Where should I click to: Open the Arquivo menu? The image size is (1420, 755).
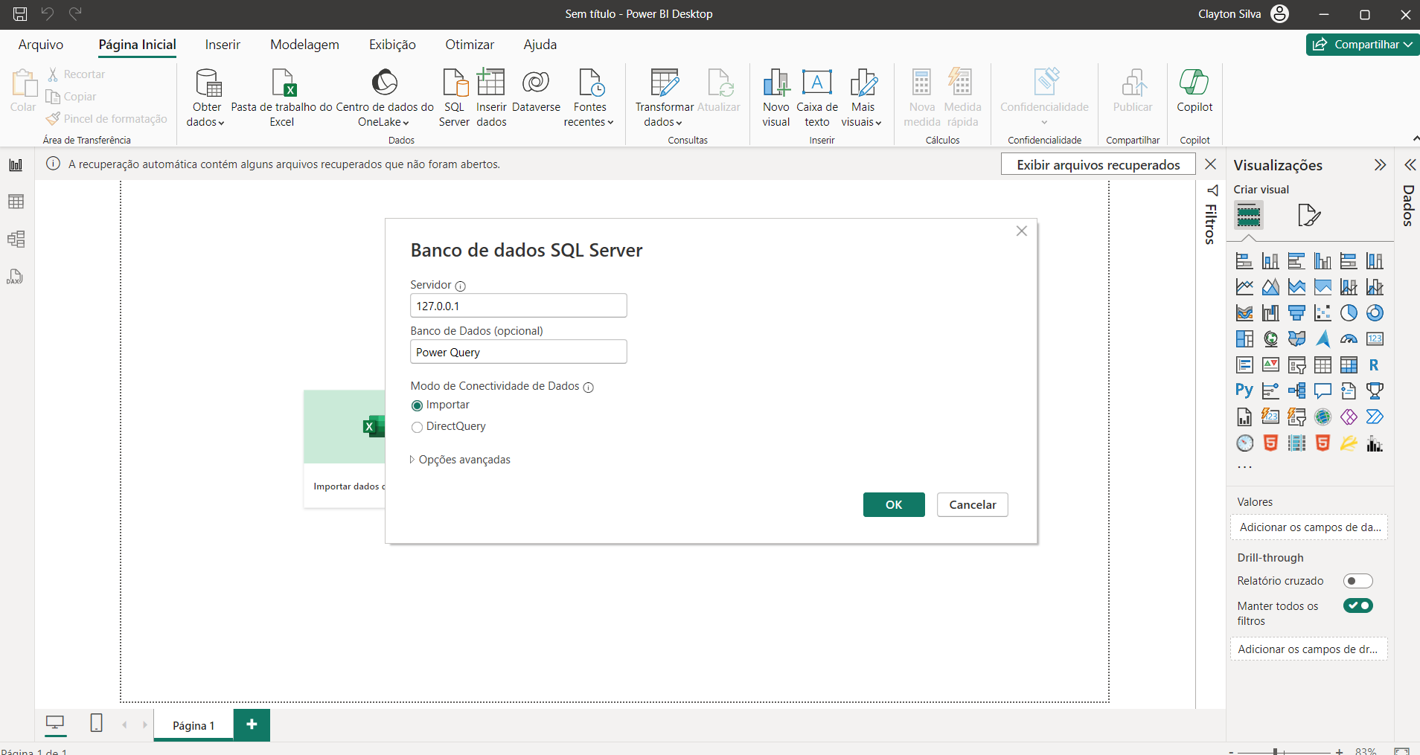41,45
